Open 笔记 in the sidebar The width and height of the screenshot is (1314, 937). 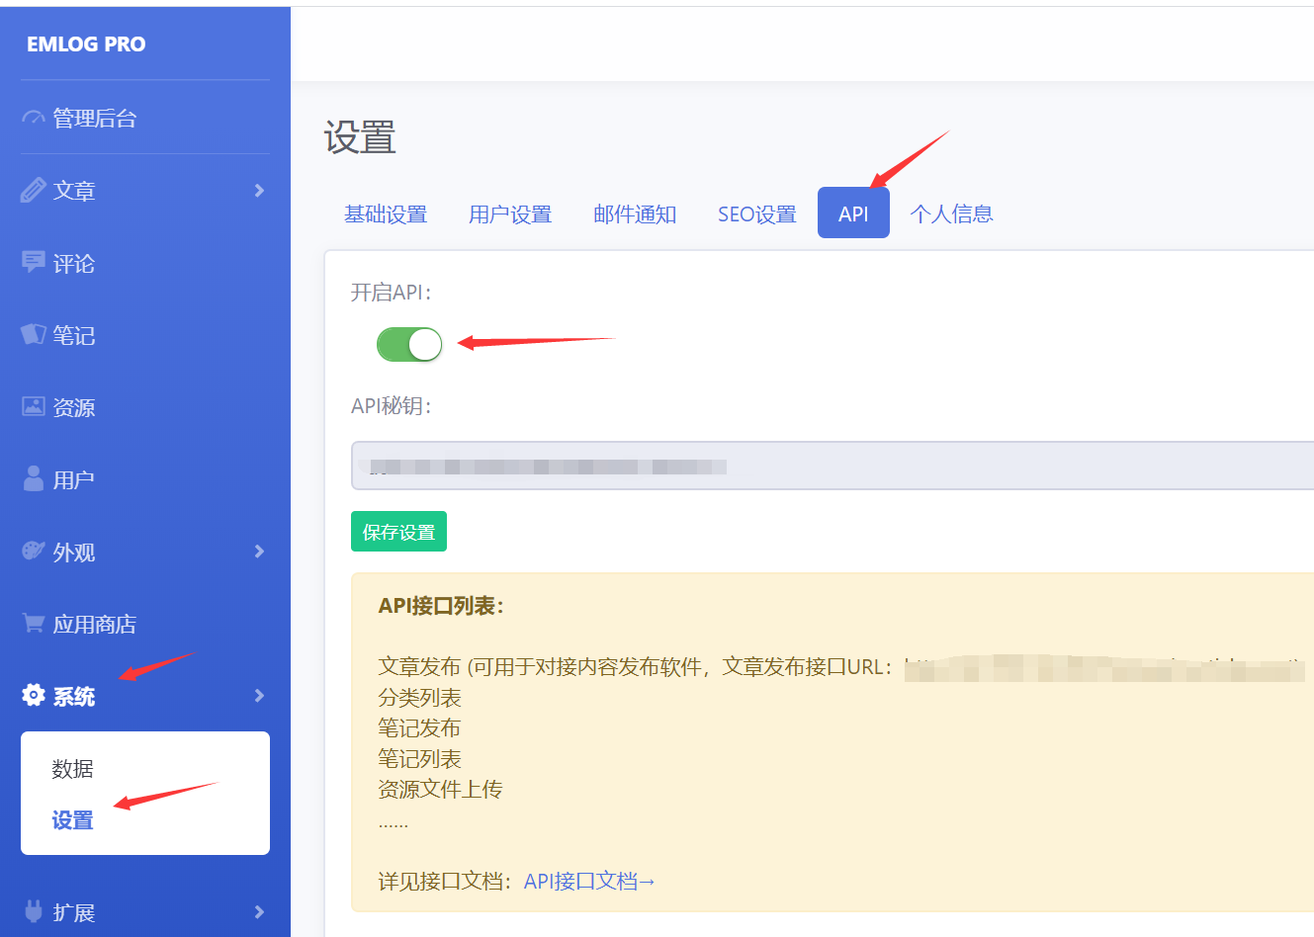74,335
